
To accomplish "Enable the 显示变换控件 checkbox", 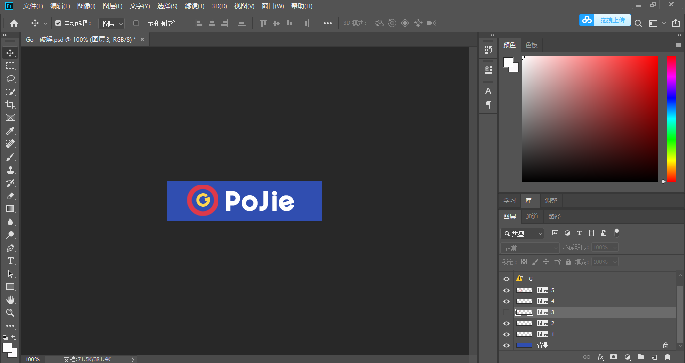I will coord(136,23).
